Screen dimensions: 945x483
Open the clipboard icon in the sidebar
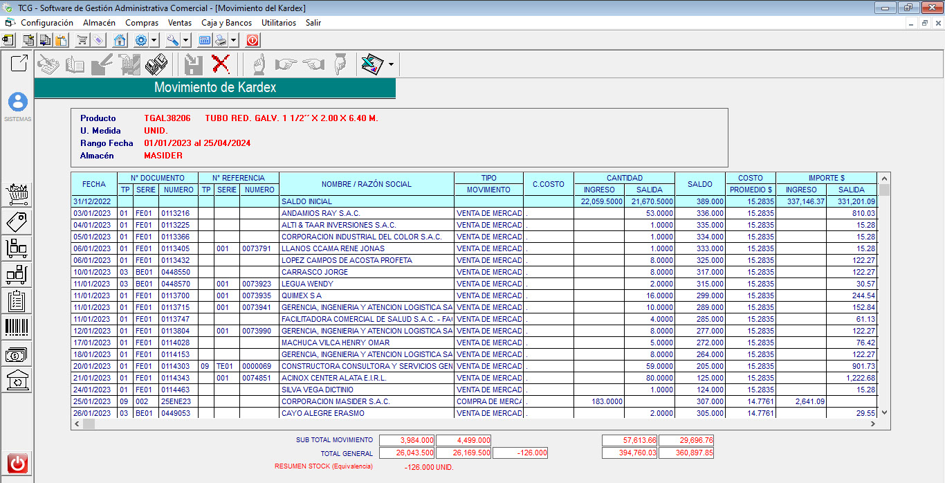pos(17,301)
